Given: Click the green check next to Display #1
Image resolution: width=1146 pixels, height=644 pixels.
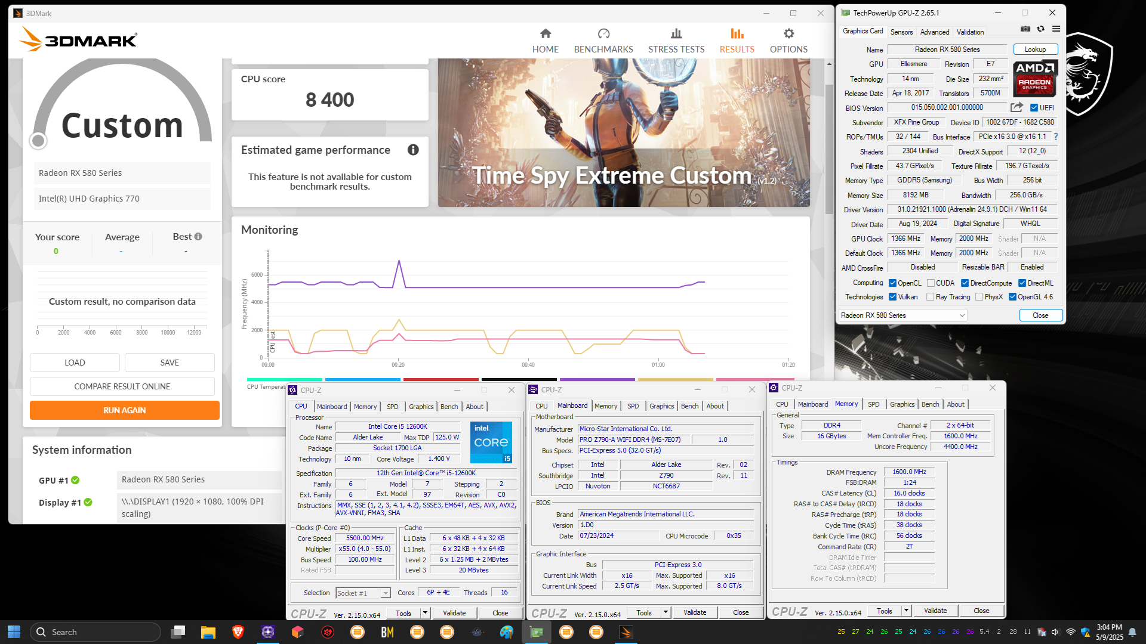Looking at the screenshot, I should pos(88,502).
